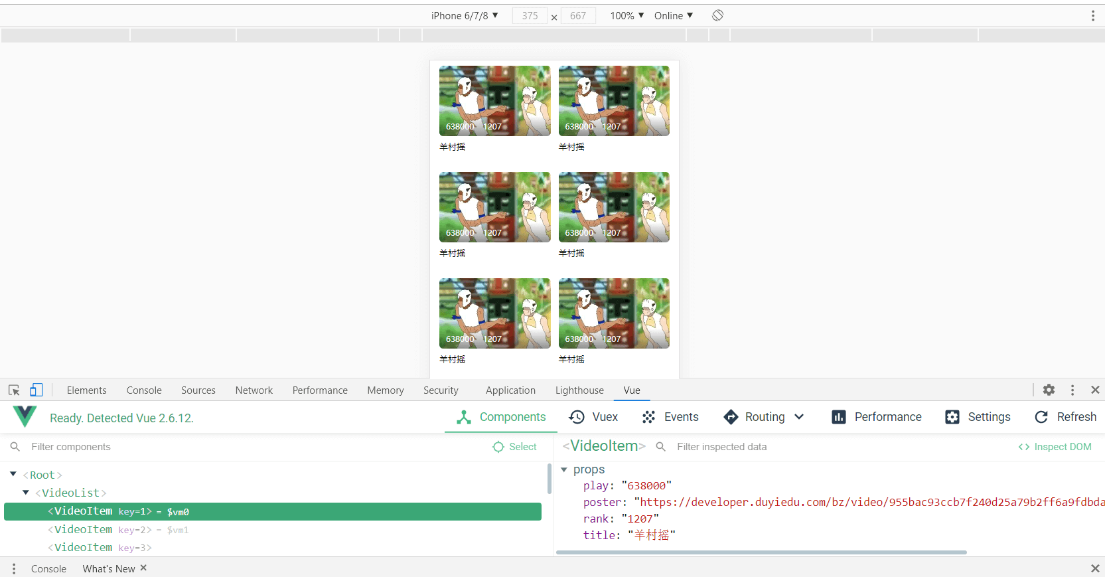Viewport: 1105px width, 577px height.
Task: Switch to the Application tab
Action: (x=510, y=390)
